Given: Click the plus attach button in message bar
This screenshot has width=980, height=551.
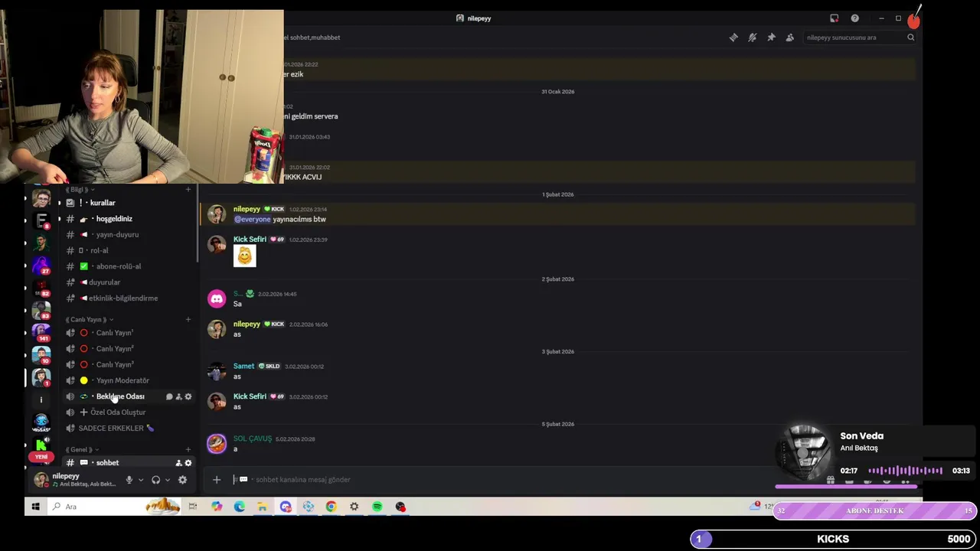Looking at the screenshot, I should tap(217, 480).
